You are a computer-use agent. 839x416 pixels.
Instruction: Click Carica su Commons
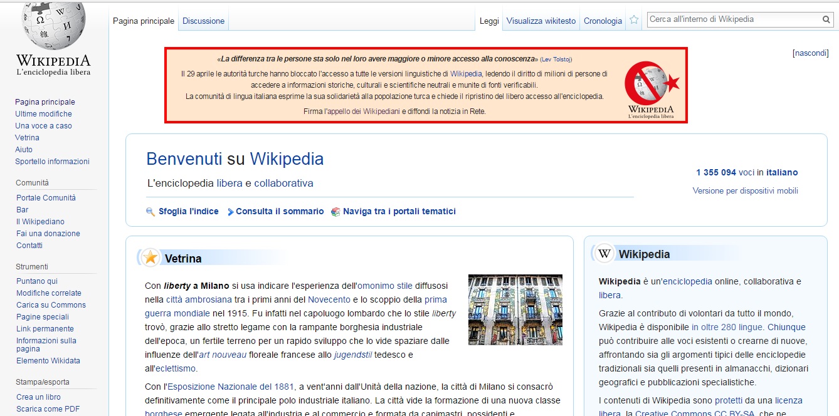pos(51,305)
